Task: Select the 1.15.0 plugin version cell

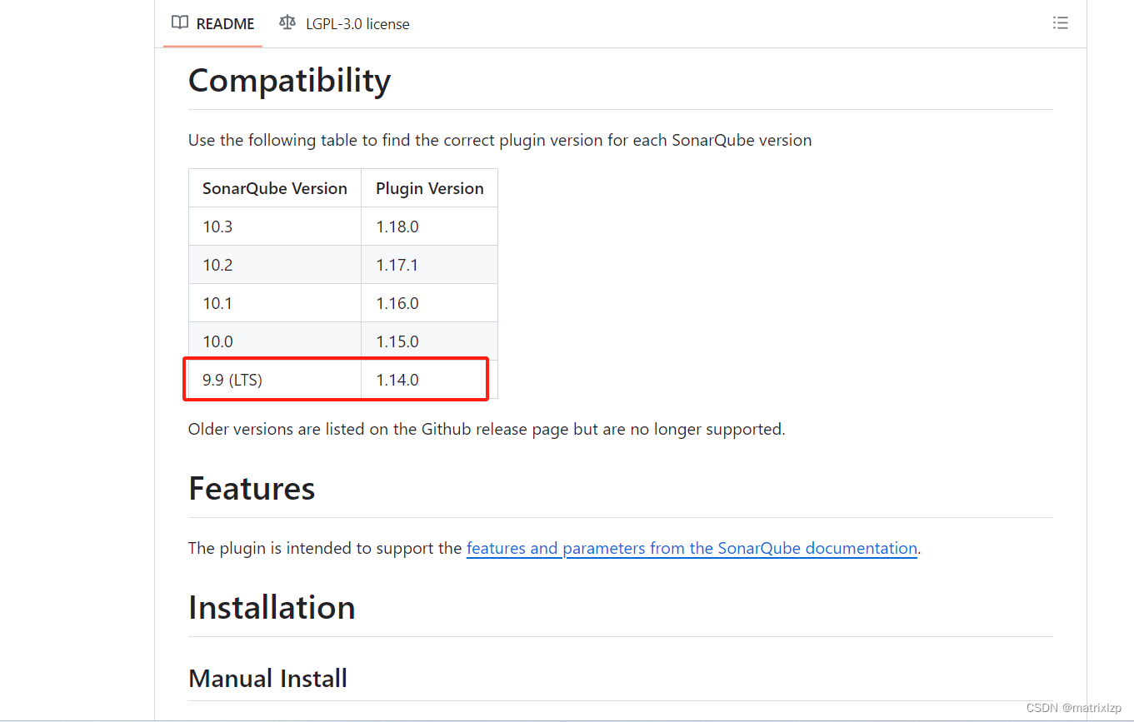Action: tap(429, 341)
